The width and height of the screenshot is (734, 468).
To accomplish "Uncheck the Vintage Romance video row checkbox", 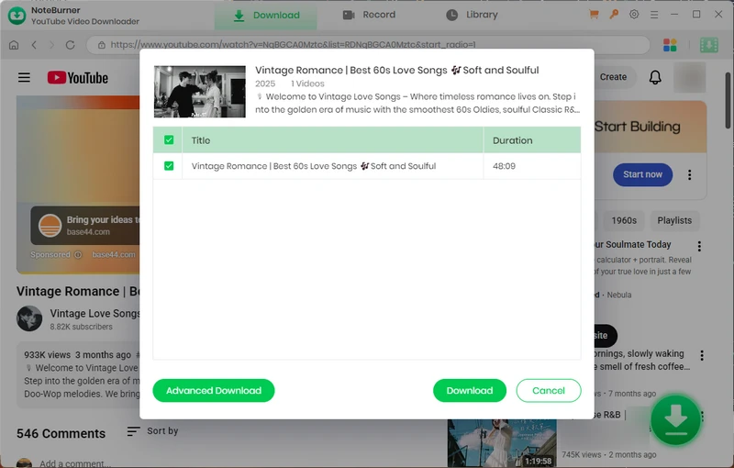I will click(169, 166).
